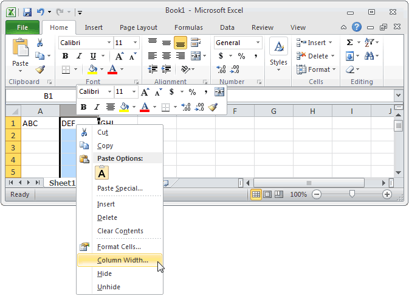
Task: Click the Wrap Text icon in Alignment group
Action: pos(196,43)
